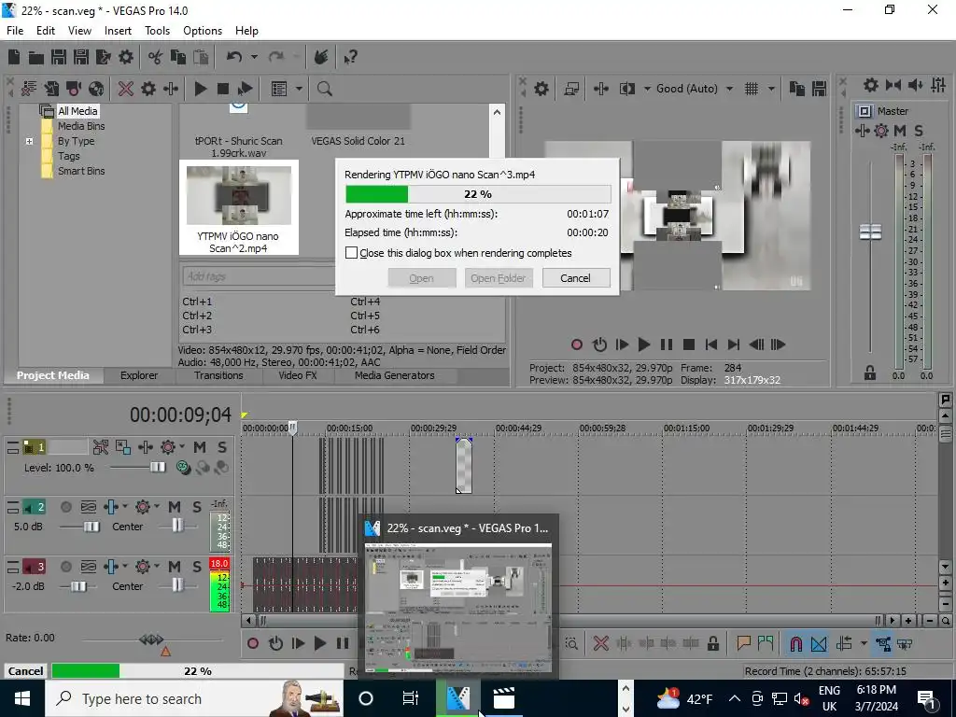Viewport: 956px width, 717px height.
Task: Open the Options menu
Action: pyautogui.click(x=203, y=31)
